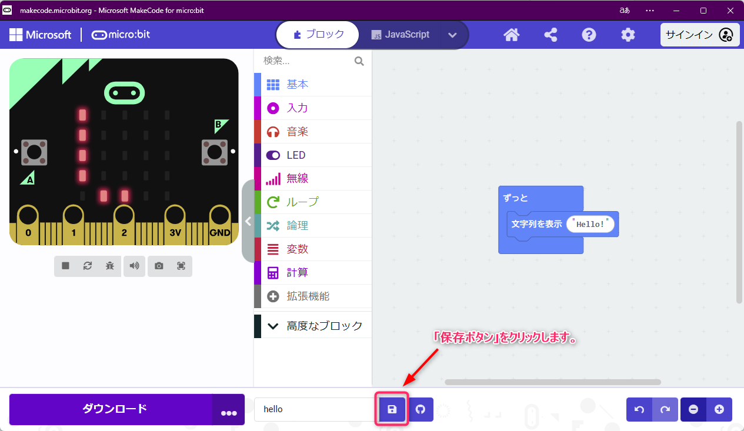Screen dimensions: 744x431
Task: Take a simulator screenshot with camera icon
Action: [x=159, y=266]
